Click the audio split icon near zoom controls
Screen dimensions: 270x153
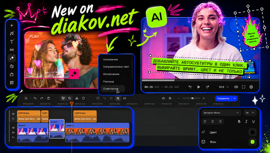pos(164,98)
